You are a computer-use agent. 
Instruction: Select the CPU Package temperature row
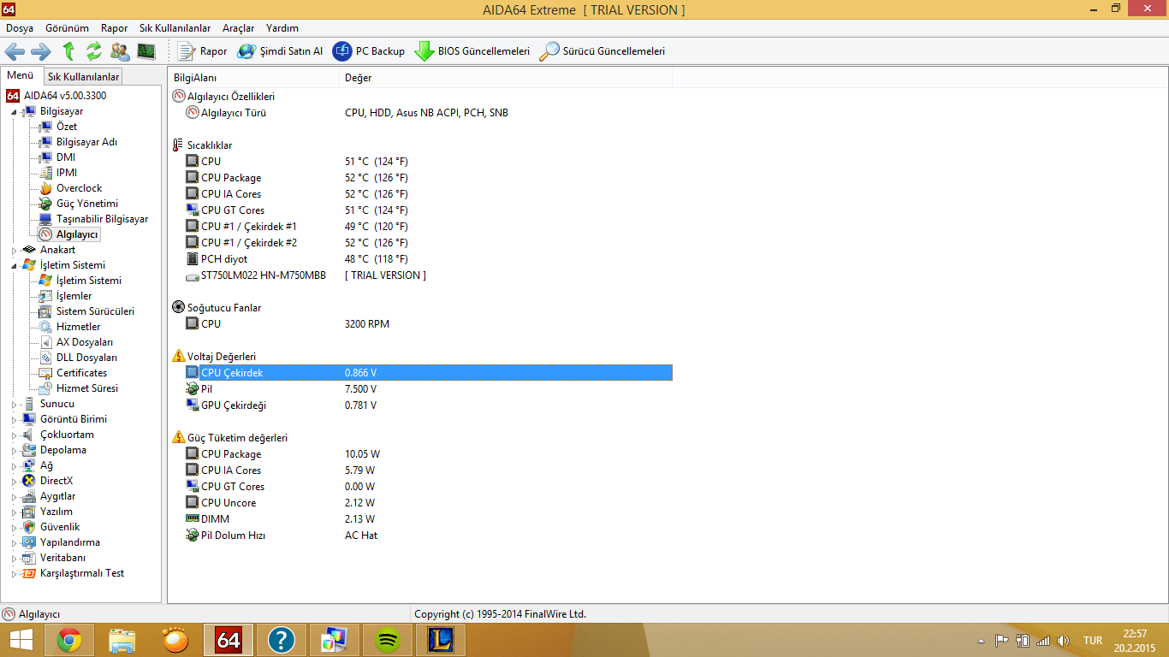pyautogui.click(x=420, y=178)
